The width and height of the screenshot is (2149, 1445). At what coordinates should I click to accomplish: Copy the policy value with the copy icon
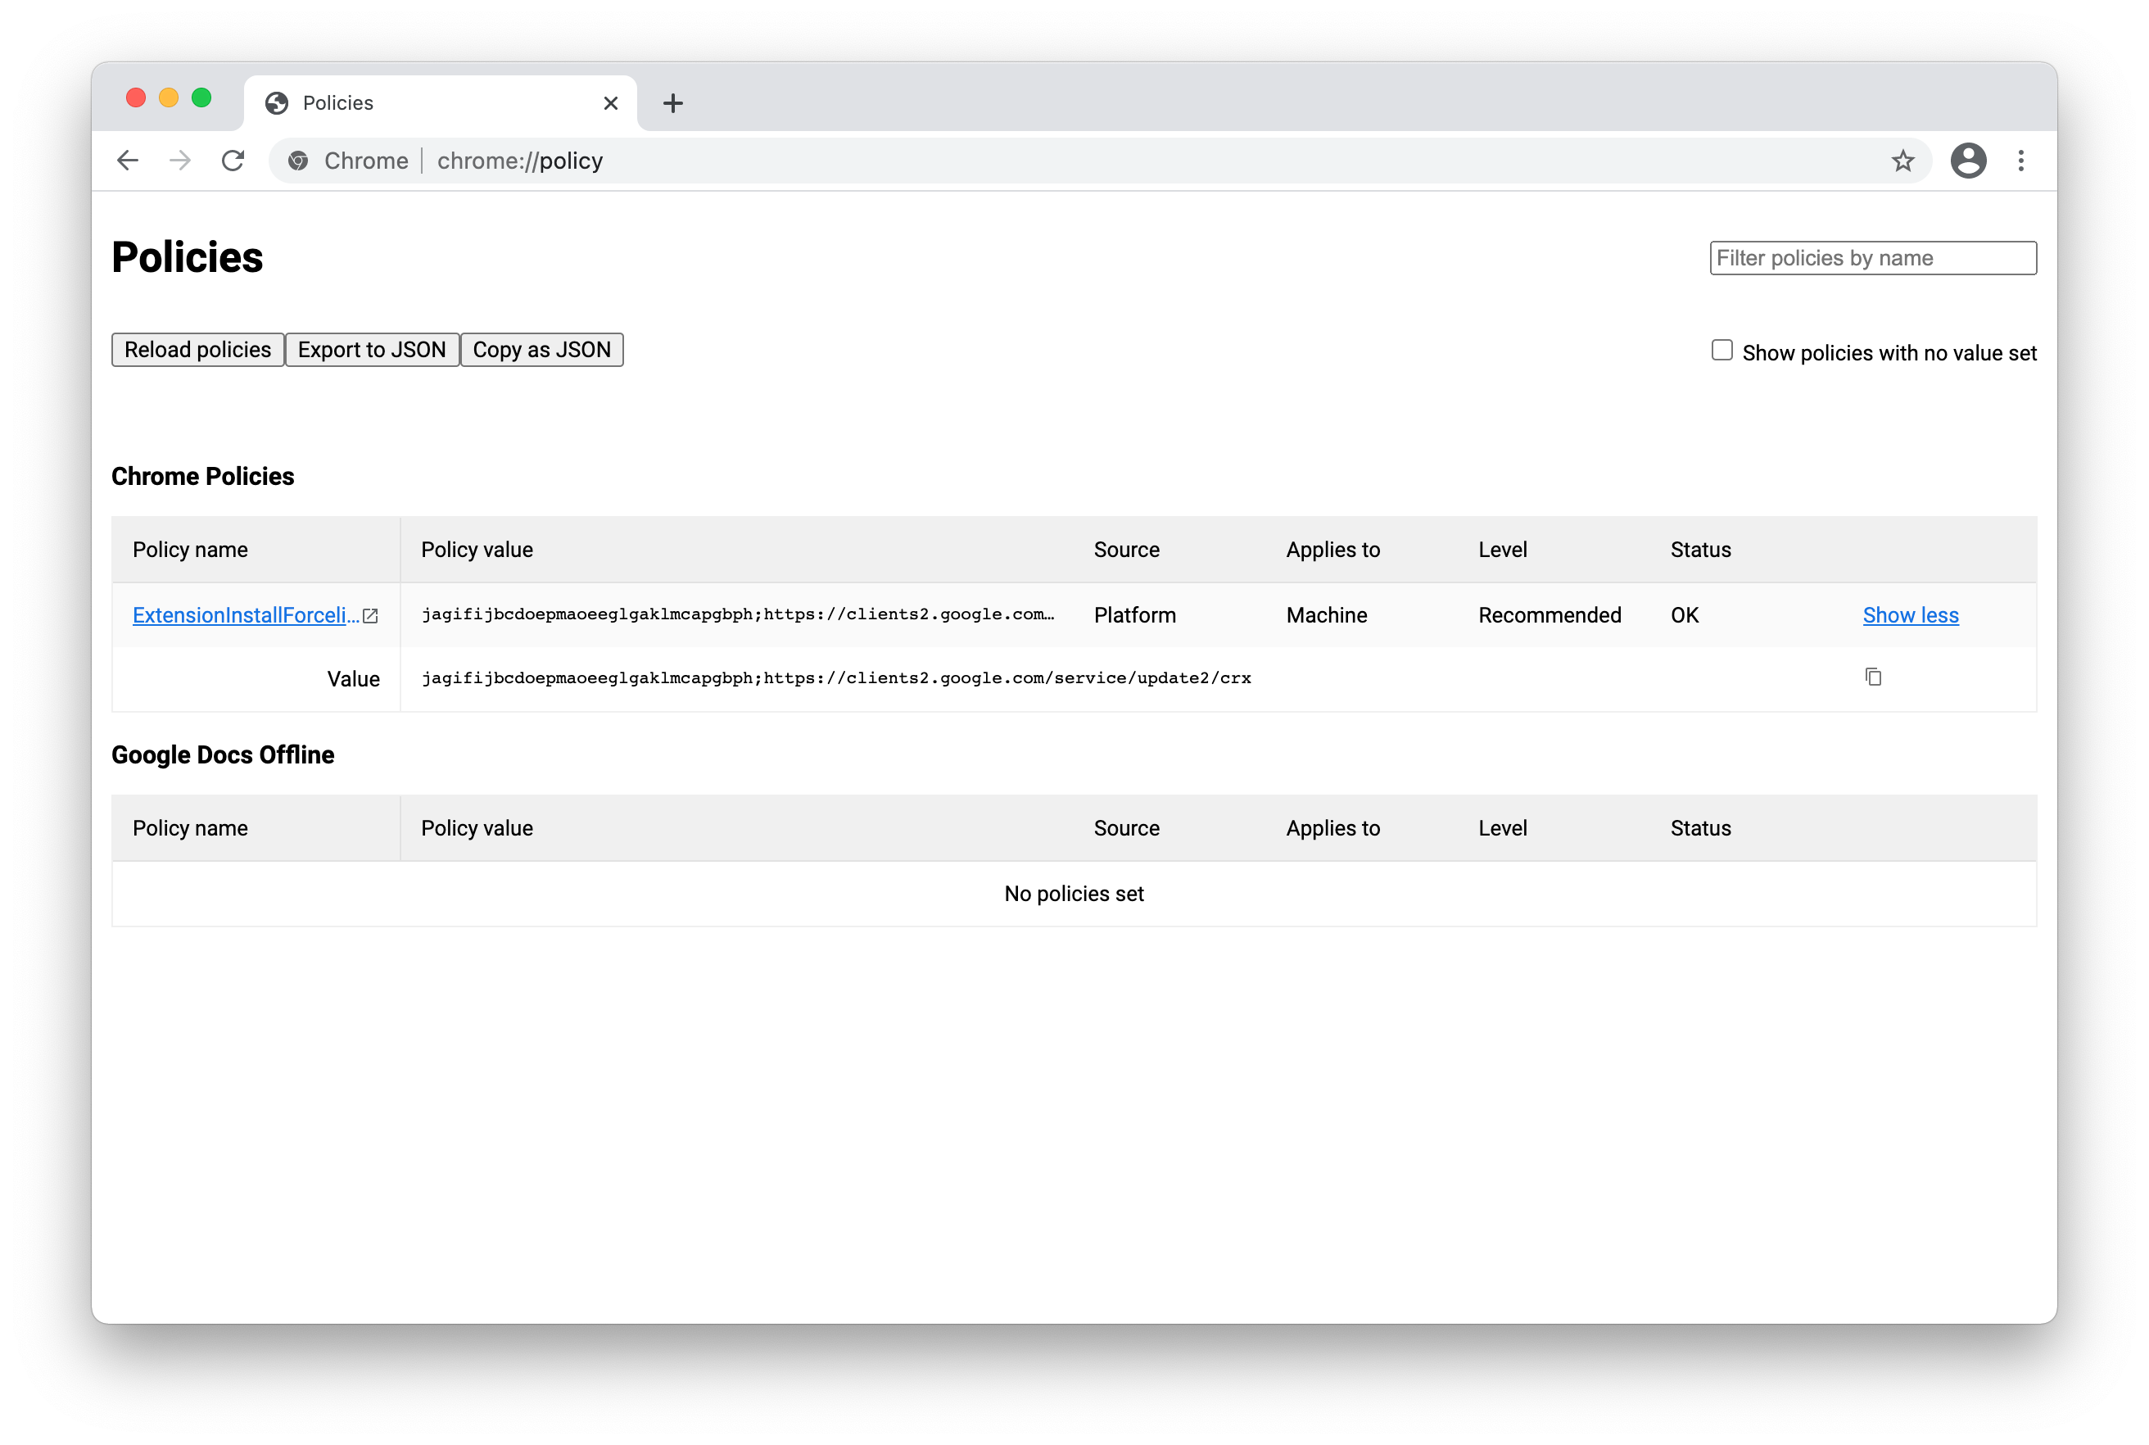click(x=1873, y=677)
